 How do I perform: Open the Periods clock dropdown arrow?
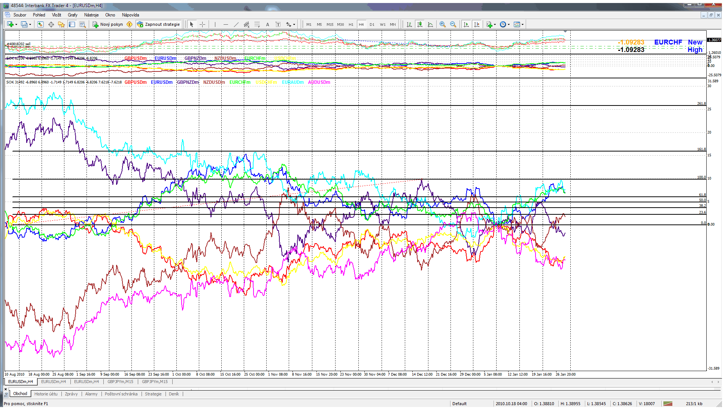509,25
